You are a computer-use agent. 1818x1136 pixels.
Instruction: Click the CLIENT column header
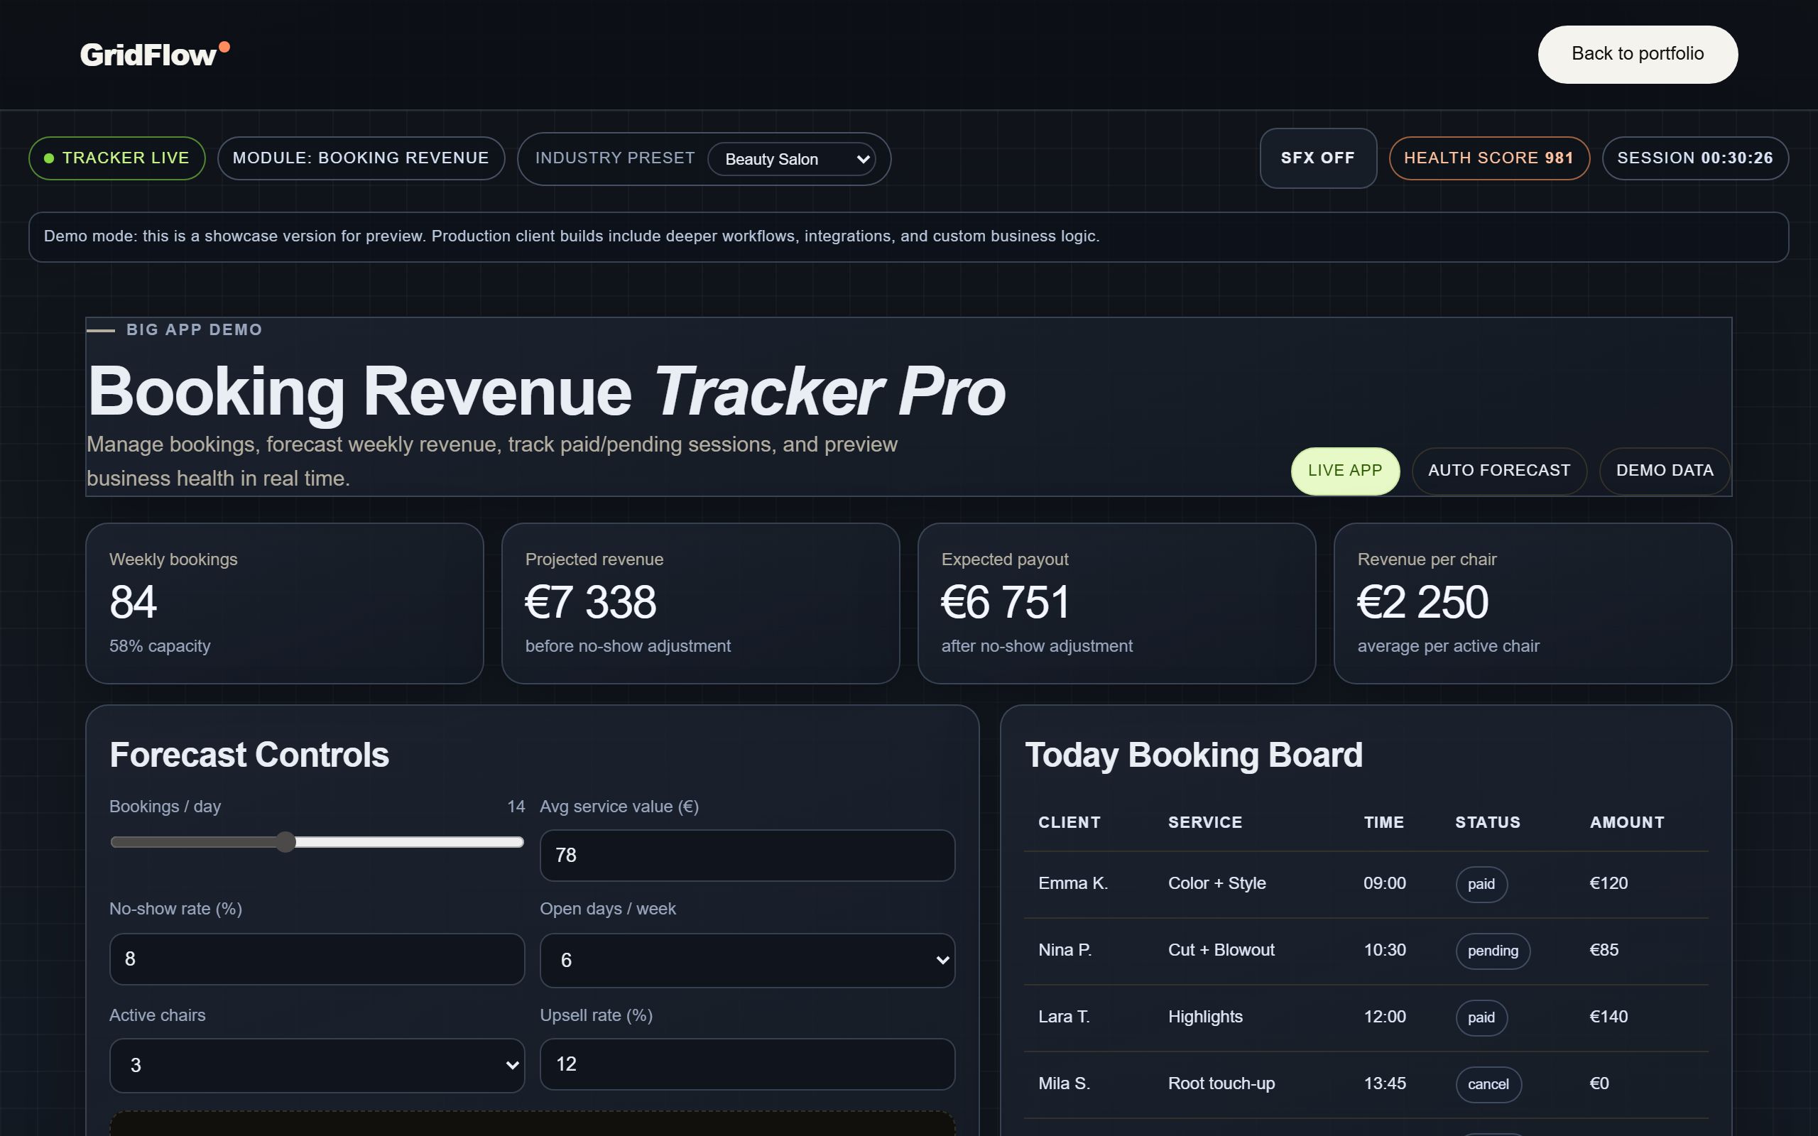(x=1069, y=822)
